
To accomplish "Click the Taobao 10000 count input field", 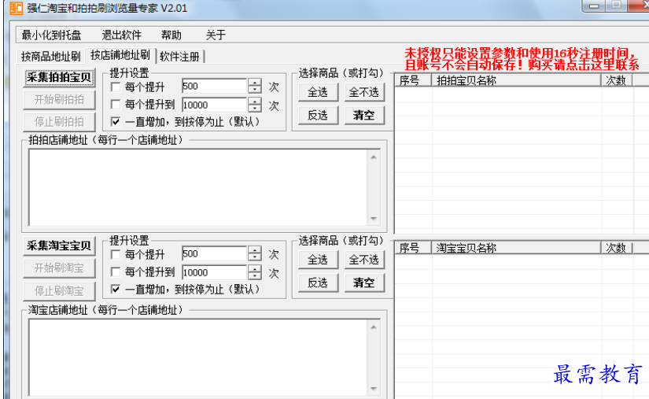I will click(x=215, y=272).
